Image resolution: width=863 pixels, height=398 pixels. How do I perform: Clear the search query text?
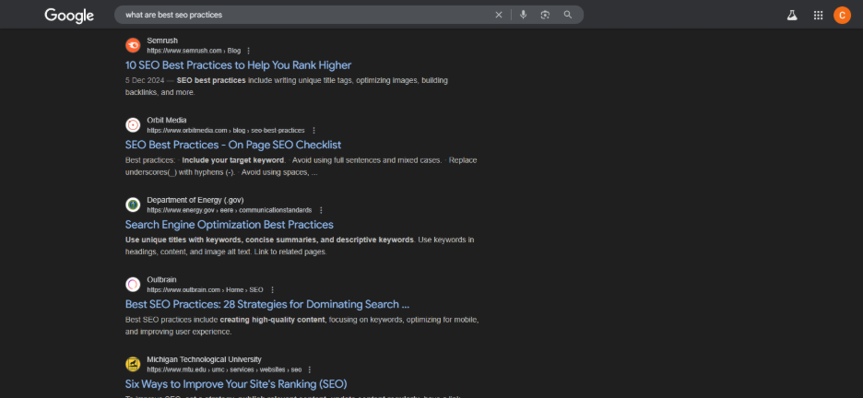(x=499, y=15)
